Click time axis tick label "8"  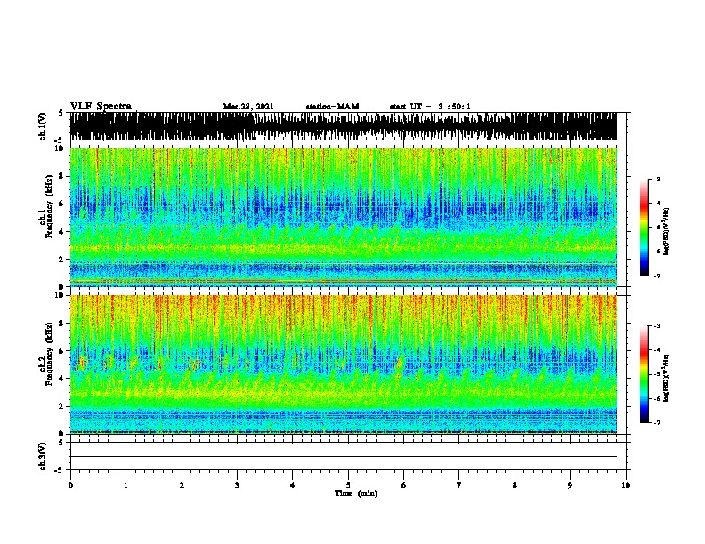point(515,485)
